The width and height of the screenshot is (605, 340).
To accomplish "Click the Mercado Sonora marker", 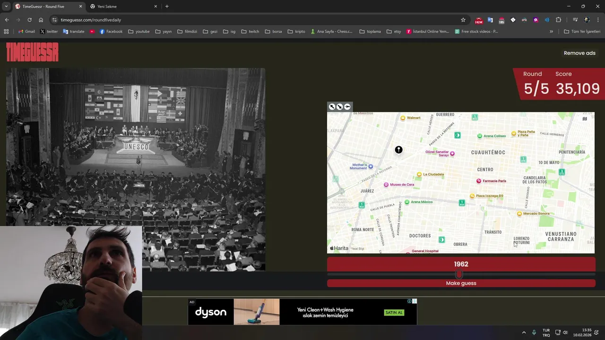I will pos(519,214).
